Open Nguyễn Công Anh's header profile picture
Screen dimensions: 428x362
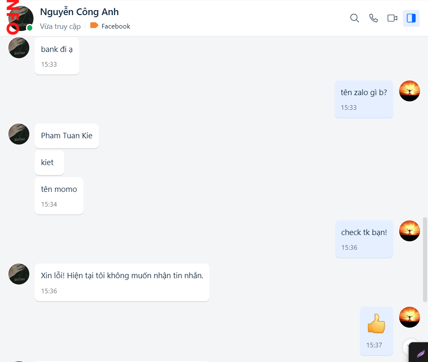point(20,18)
